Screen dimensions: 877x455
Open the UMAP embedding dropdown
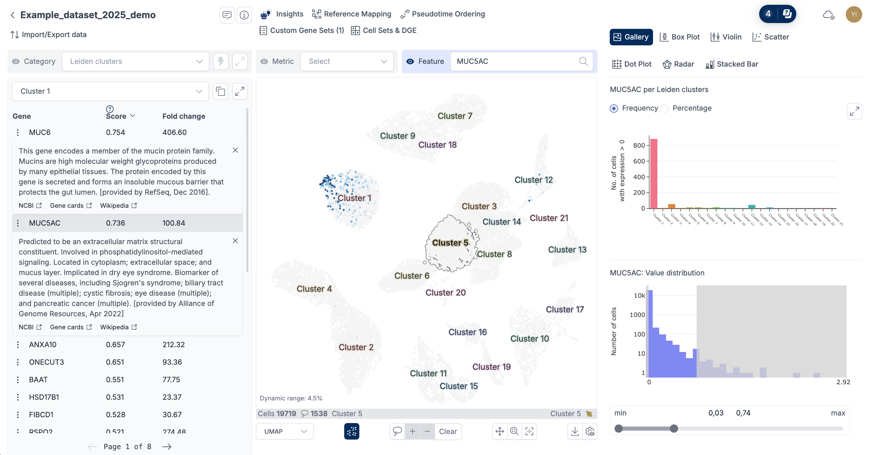(284, 431)
